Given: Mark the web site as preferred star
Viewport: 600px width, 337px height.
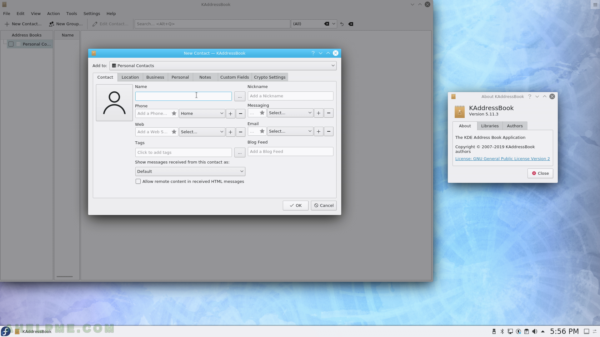Looking at the screenshot, I should tap(174, 132).
